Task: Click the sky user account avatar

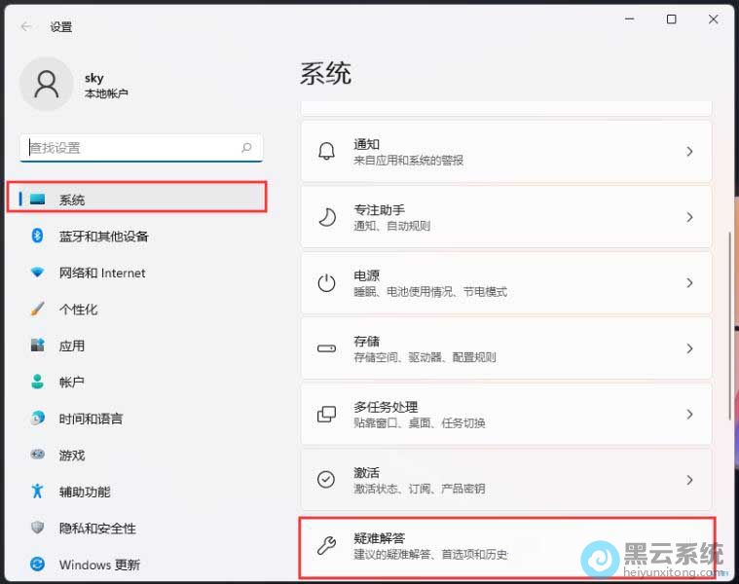Action: tap(46, 85)
